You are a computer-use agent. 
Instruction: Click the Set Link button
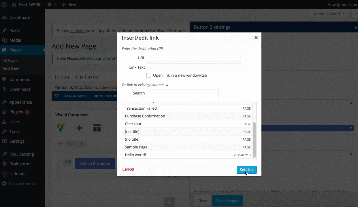[x=246, y=170]
